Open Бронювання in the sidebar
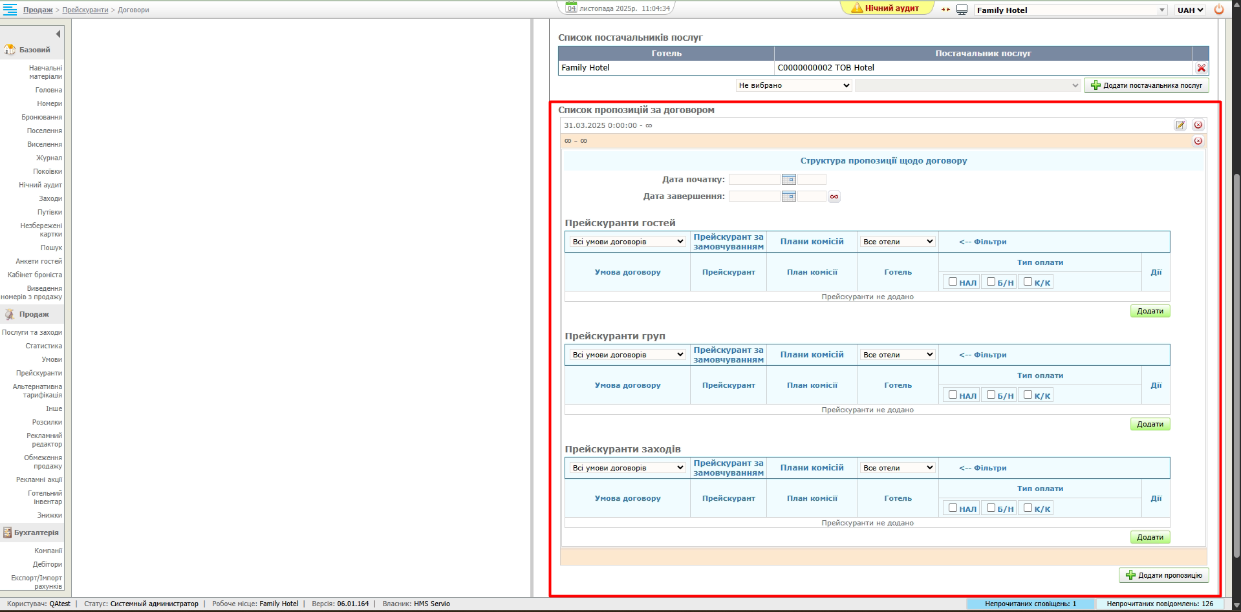 (x=41, y=117)
